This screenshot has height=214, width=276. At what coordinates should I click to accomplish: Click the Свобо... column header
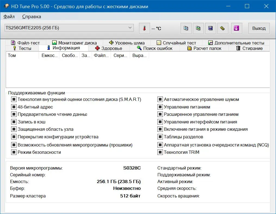point(69,56)
